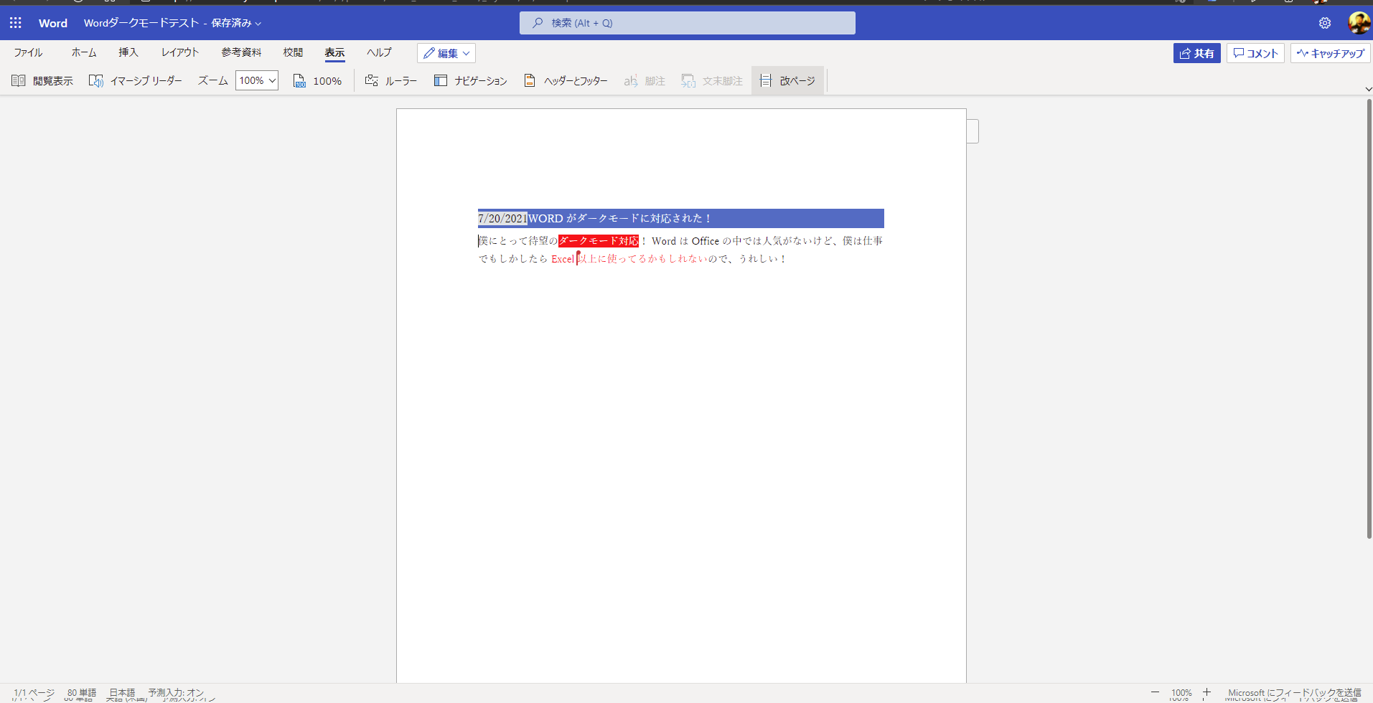Switch to reading view (閲覧表示)

point(42,81)
